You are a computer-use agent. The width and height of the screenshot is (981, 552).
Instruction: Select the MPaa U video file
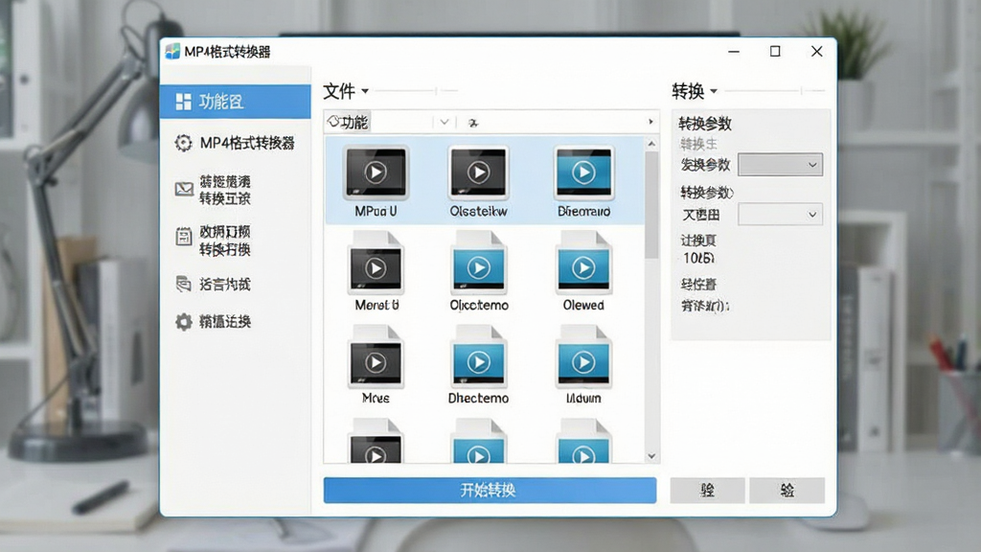(x=376, y=181)
